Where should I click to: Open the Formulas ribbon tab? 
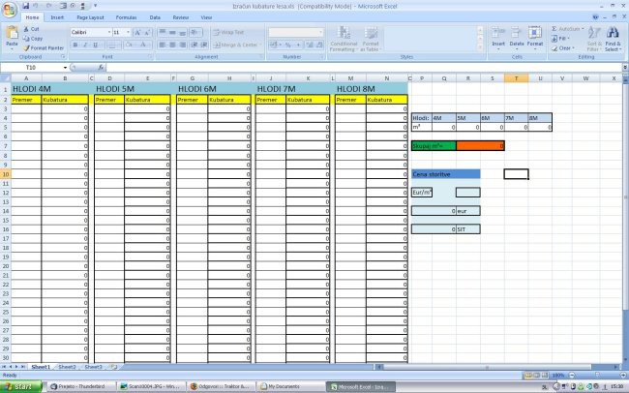(126, 17)
